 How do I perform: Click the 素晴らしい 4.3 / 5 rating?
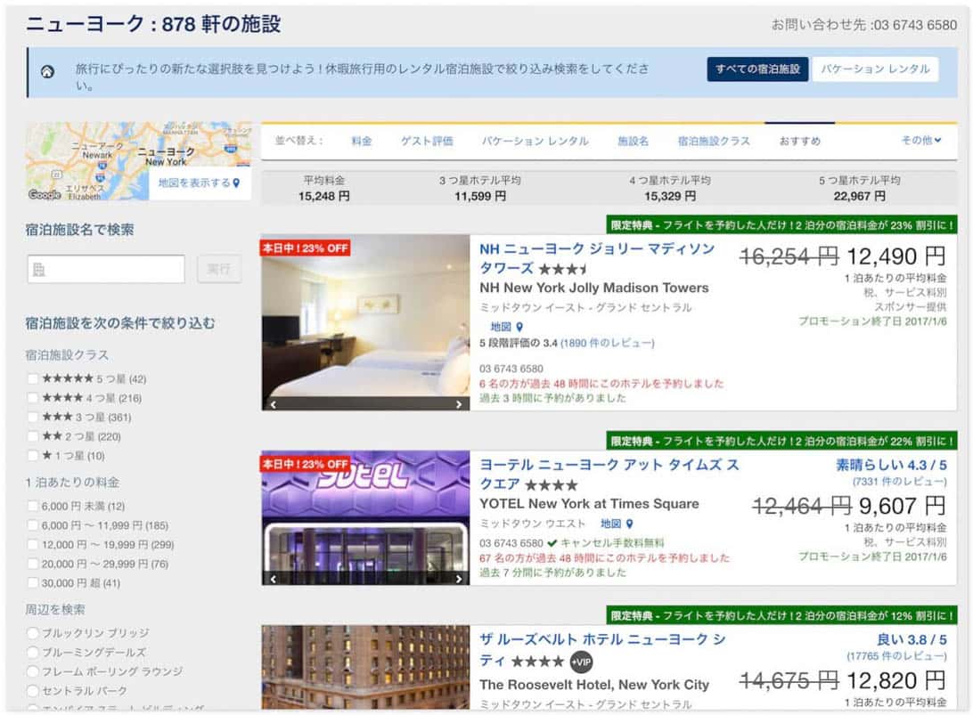[x=891, y=465]
